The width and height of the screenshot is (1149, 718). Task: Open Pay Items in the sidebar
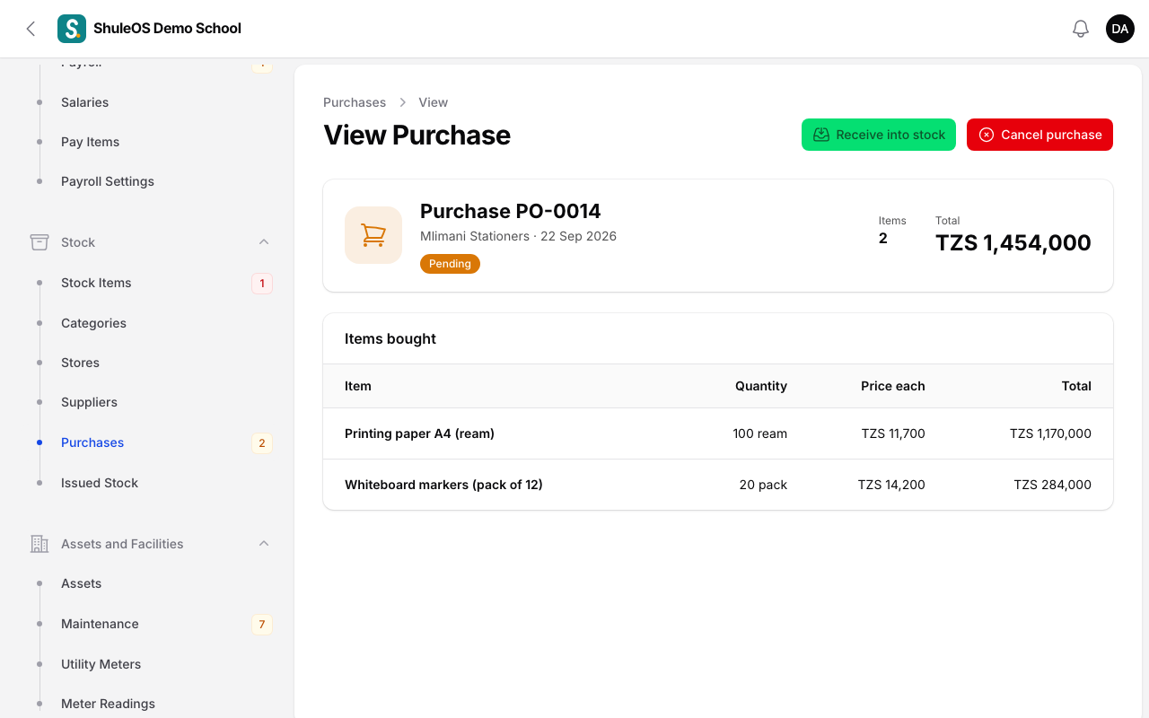(x=90, y=142)
